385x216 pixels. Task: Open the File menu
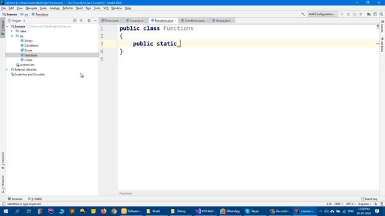tap(4, 8)
